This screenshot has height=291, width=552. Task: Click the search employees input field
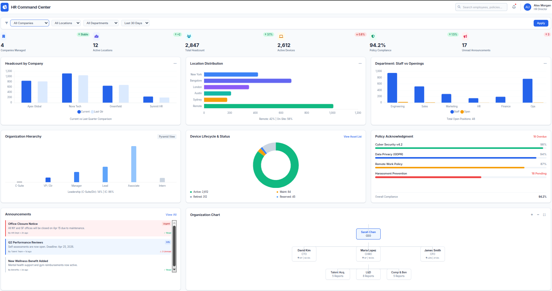481,7
